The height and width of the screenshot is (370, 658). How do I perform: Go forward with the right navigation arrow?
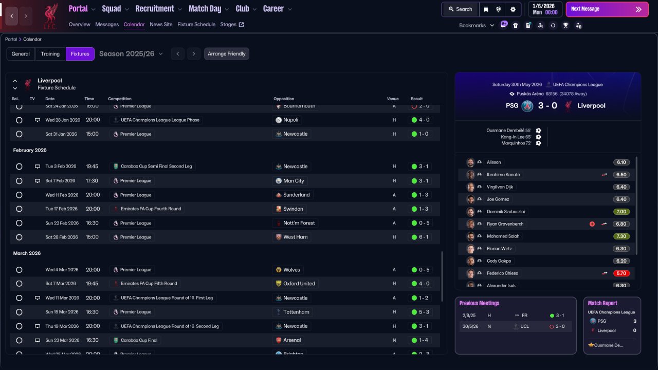(26, 16)
